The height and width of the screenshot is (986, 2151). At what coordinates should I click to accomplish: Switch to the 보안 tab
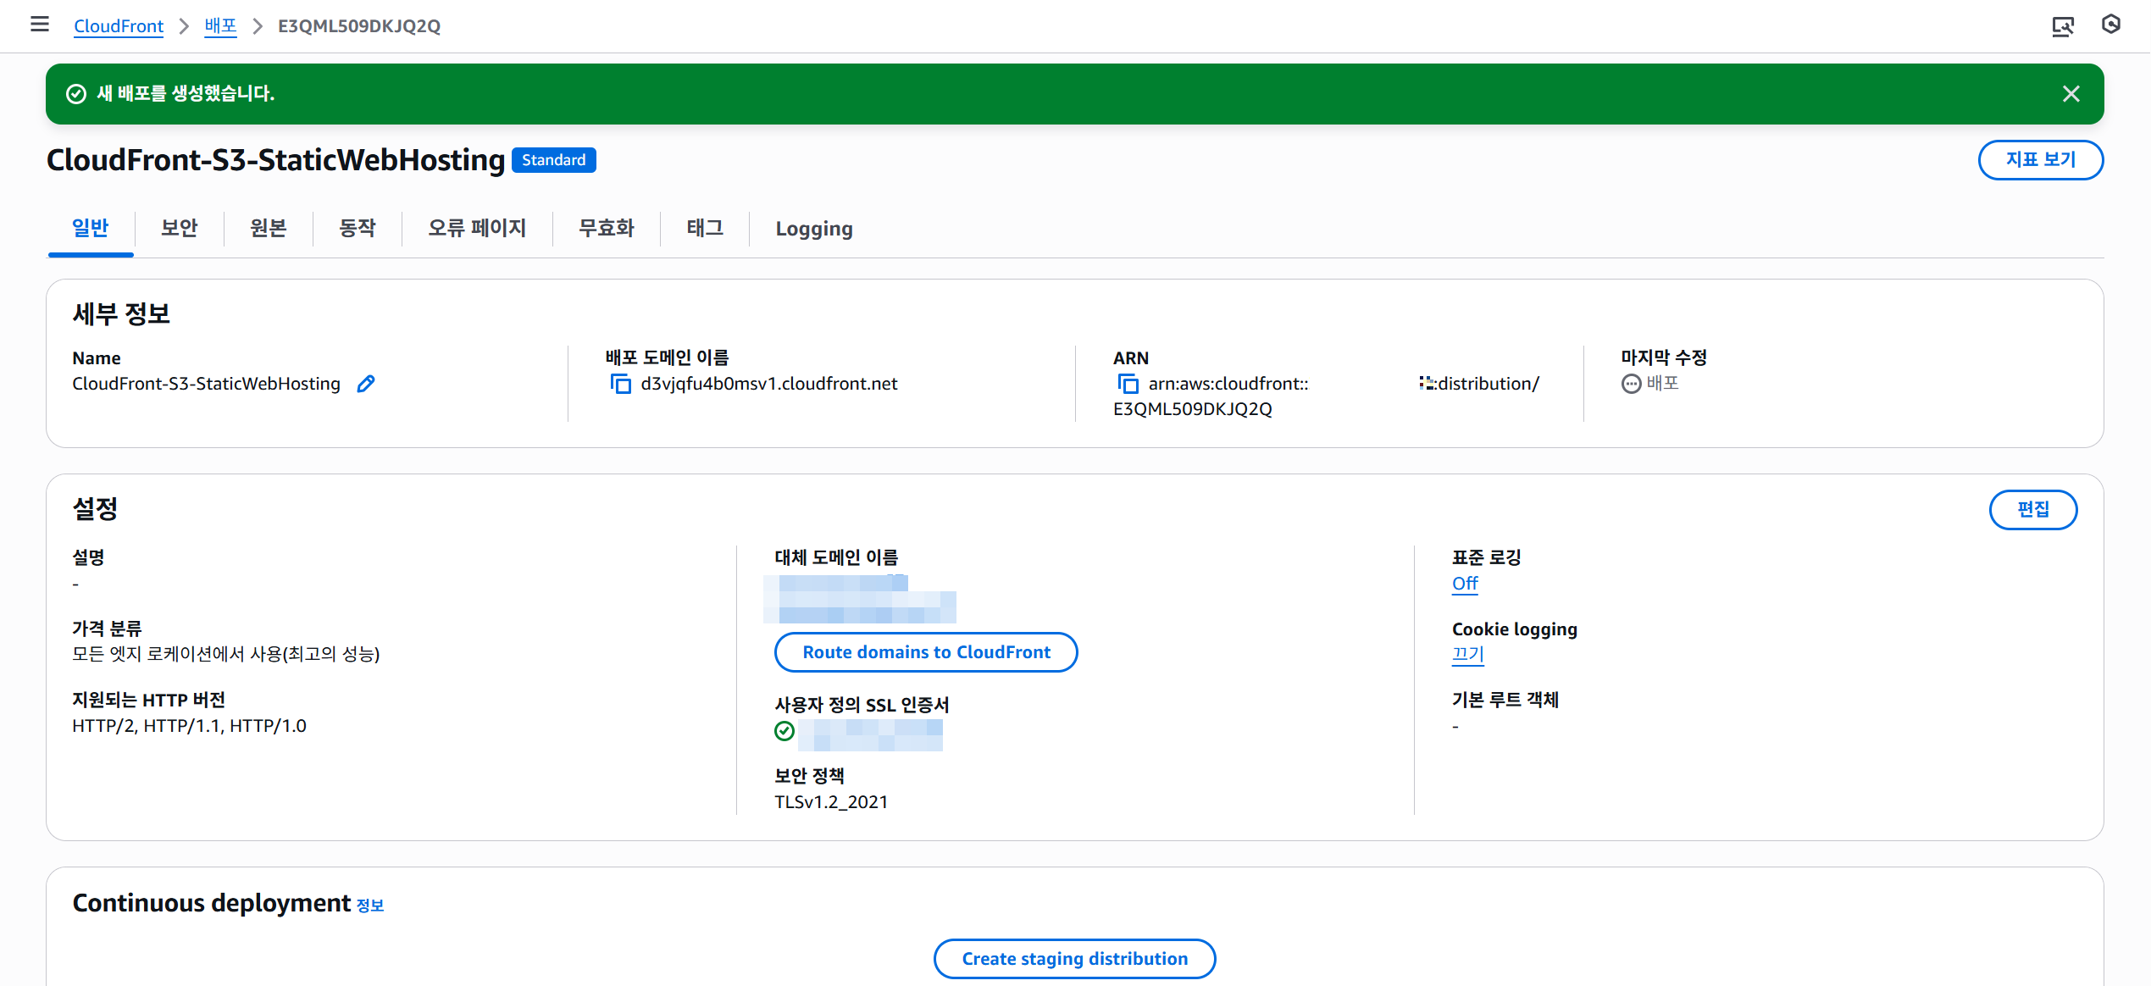click(179, 229)
